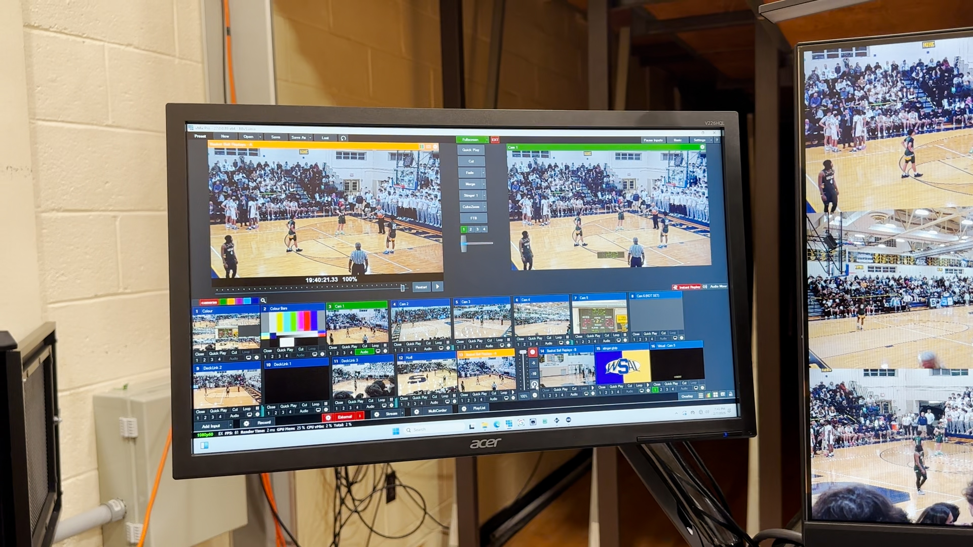
Task: Expand the Add Input dropdown arrow
Action: coord(232,426)
